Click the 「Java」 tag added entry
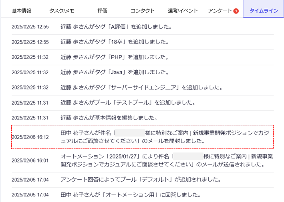This screenshot has height=202, width=284. tap(115, 72)
